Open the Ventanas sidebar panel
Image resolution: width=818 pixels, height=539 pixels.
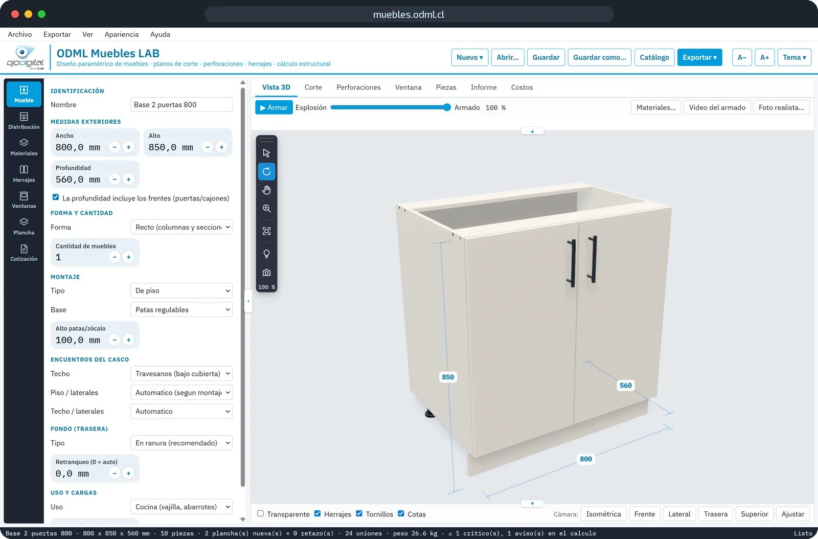tap(24, 200)
